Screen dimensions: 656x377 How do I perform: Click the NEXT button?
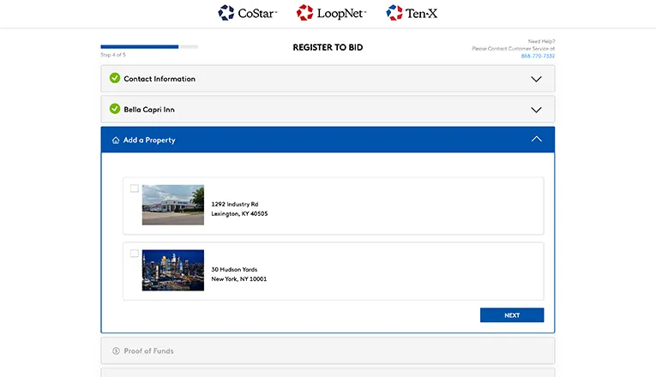[512, 315]
